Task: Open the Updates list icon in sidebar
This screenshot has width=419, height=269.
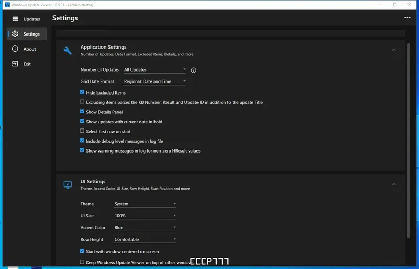Action: click(x=15, y=19)
